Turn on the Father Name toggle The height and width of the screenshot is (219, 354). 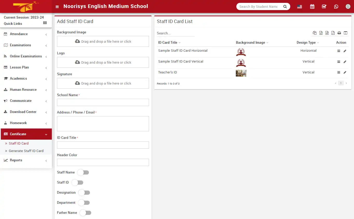coord(86,213)
